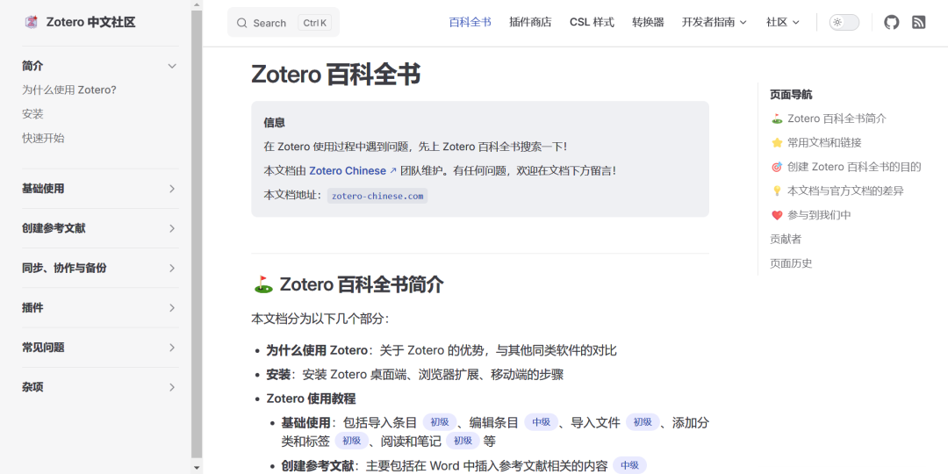948x474 pixels.
Task: Click the target icon beside 创建 Zotero 百科全书的目的
Action: point(777,167)
